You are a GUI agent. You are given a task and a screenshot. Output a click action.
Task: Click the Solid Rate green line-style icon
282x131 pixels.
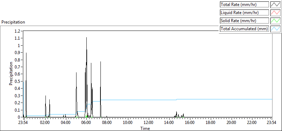click(275, 20)
